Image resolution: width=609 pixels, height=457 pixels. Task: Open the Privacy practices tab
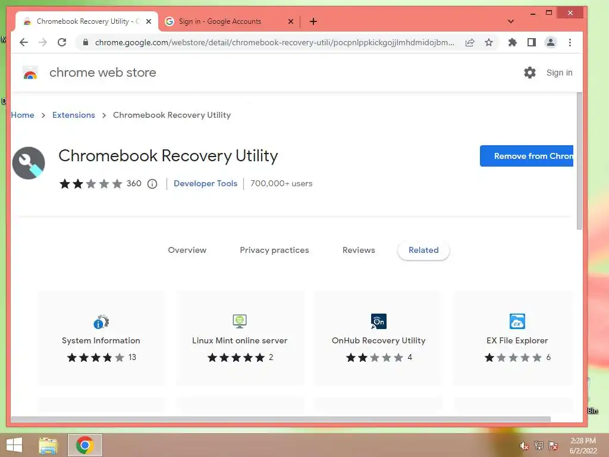(274, 251)
